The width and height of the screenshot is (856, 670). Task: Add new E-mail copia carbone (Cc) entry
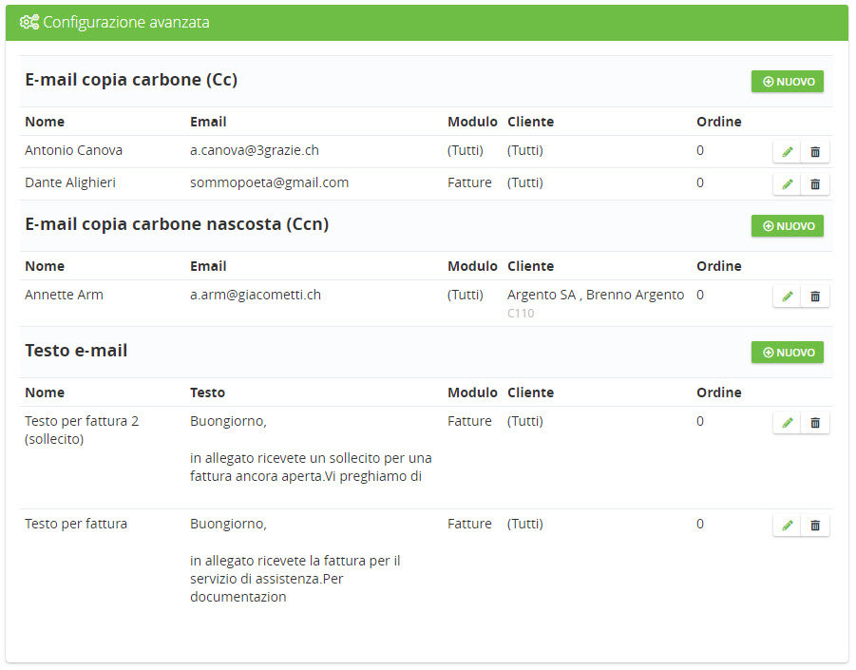click(788, 82)
